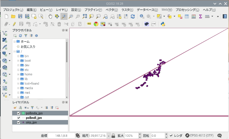Screen dimensions: 229x139
Task: Open layer styling paintbrush in layers panel
Action: coord(15,108)
